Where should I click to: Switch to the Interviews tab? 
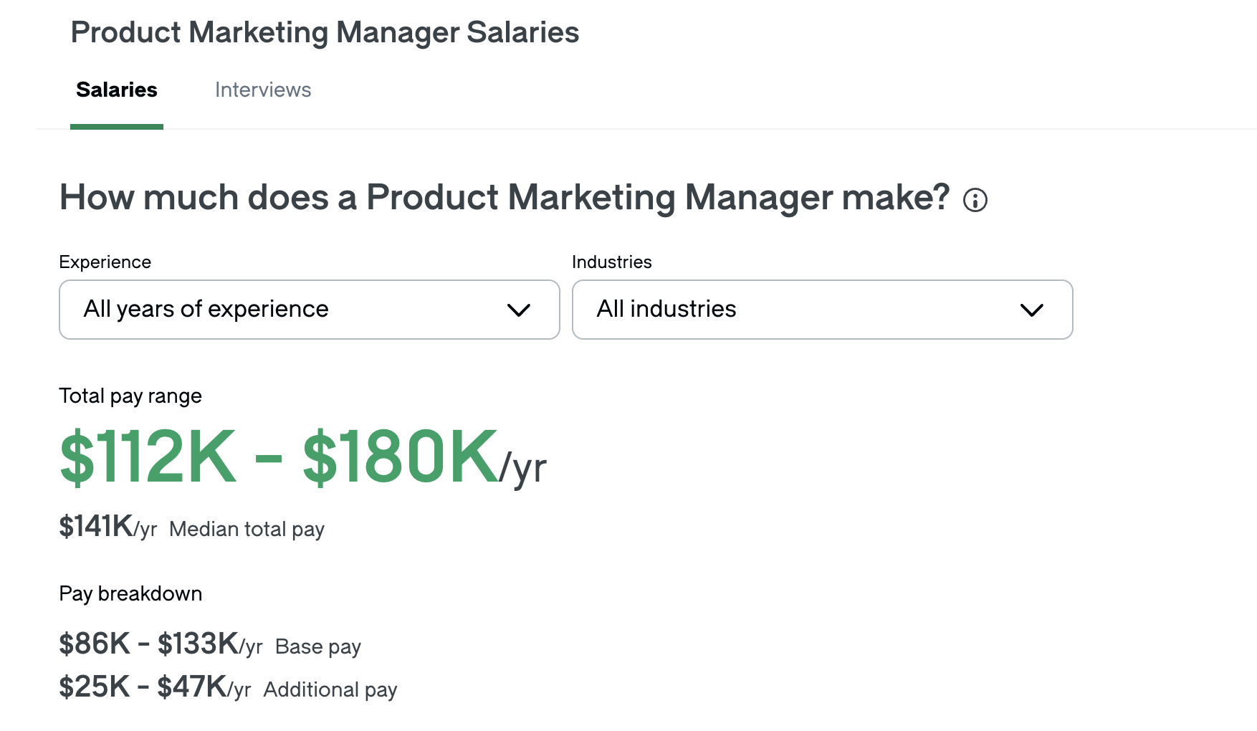pyautogui.click(x=263, y=90)
